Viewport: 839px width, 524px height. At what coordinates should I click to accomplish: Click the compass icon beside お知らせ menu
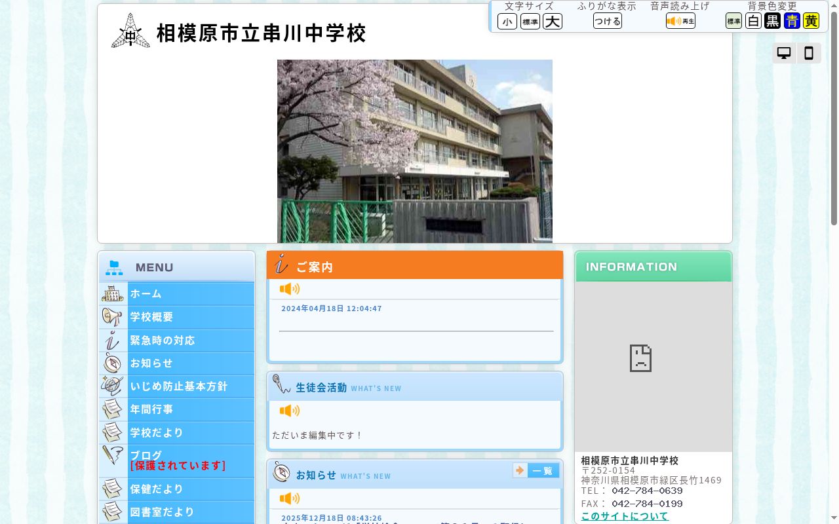pos(113,363)
